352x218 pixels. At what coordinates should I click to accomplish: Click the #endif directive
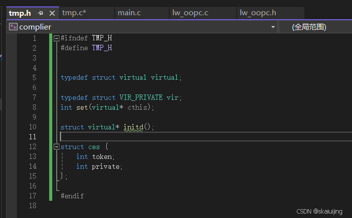(72, 196)
